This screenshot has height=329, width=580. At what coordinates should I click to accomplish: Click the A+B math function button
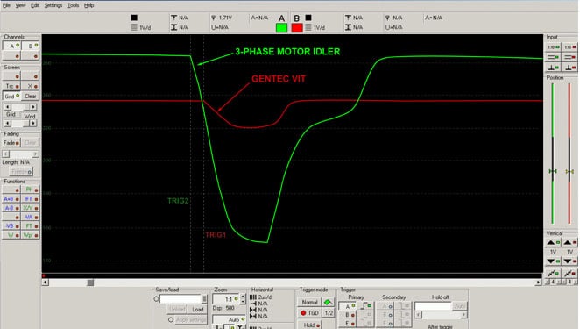pyautogui.click(x=11, y=199)
